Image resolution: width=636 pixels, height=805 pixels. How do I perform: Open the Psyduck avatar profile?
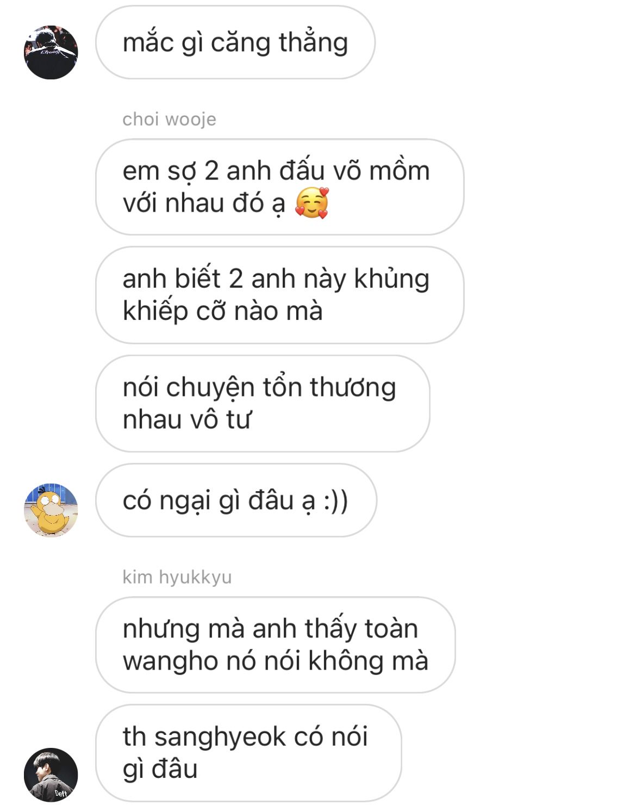[x=51, y=510]
